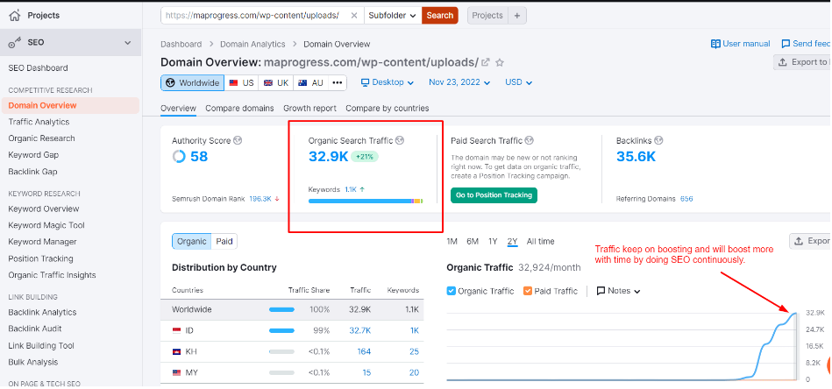Open more countries with three-dot button

tap(337, 82)
